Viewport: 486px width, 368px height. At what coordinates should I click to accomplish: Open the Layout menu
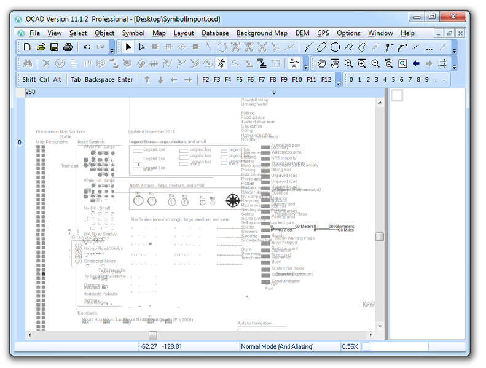coord(184,33)
